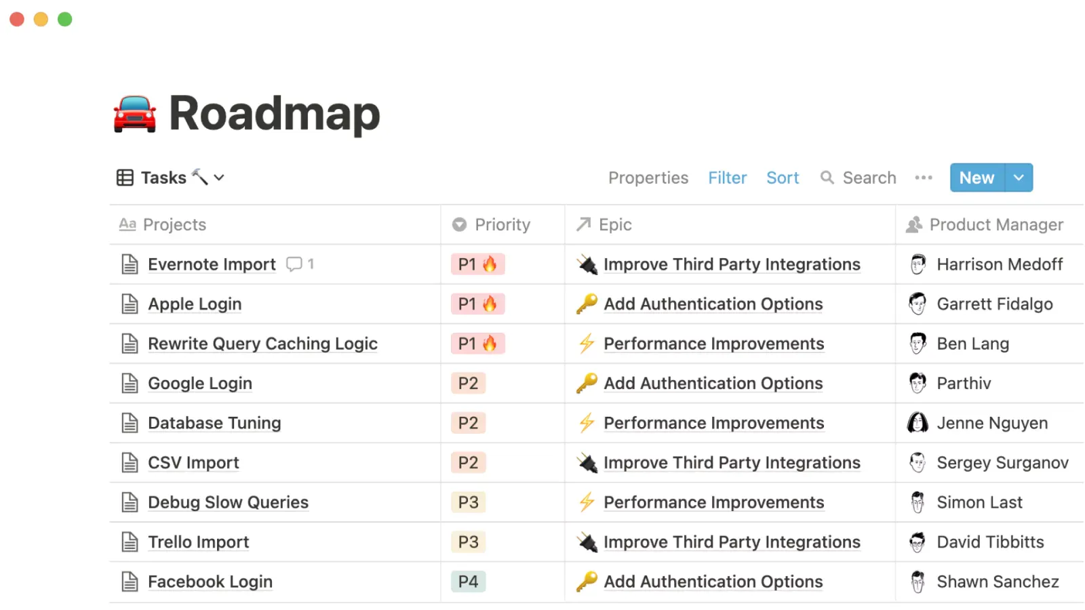1085x610 pixels.
Task: Open the Filter menu
Action: point(727,177)
